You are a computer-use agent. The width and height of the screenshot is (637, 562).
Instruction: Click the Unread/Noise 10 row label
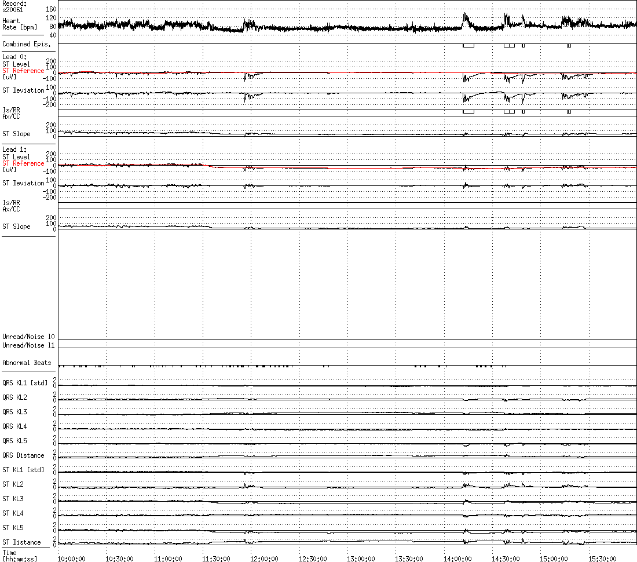(28, 337)
